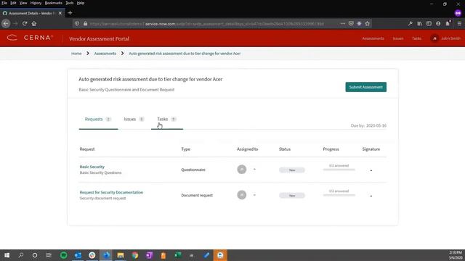Select the Tasks tab
Viewport: 465px width, 261px height.
tap(166, 119)
